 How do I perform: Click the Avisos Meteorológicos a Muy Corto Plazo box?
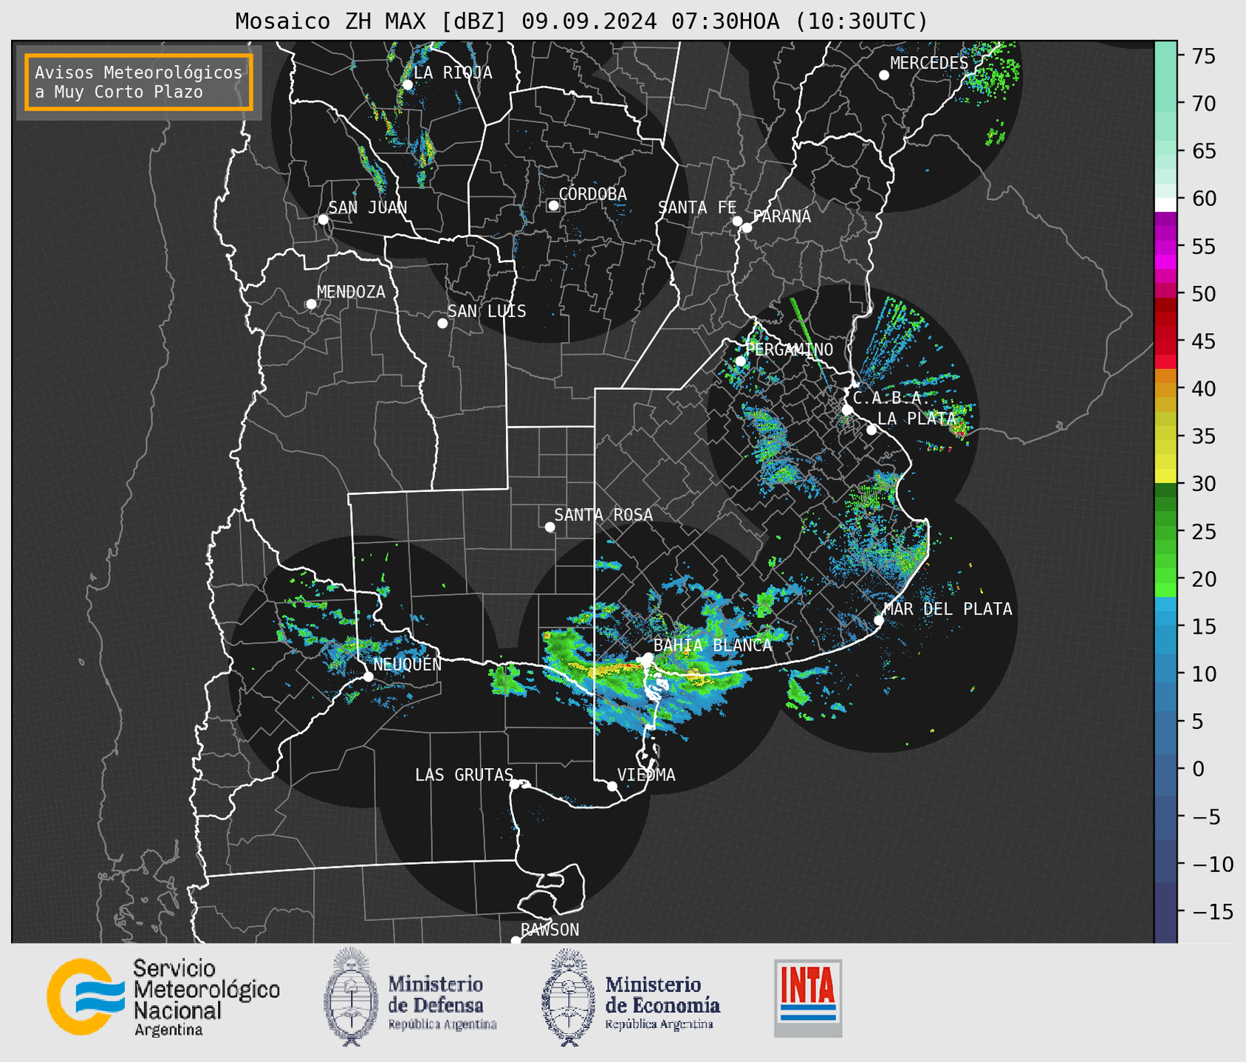[139, 82]
